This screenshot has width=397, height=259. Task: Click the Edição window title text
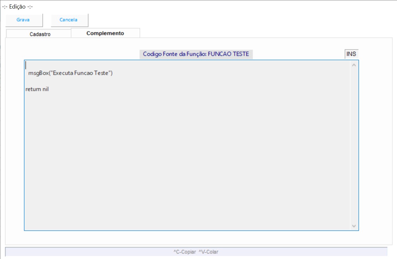pyautogui.click(x=18, y=7)
